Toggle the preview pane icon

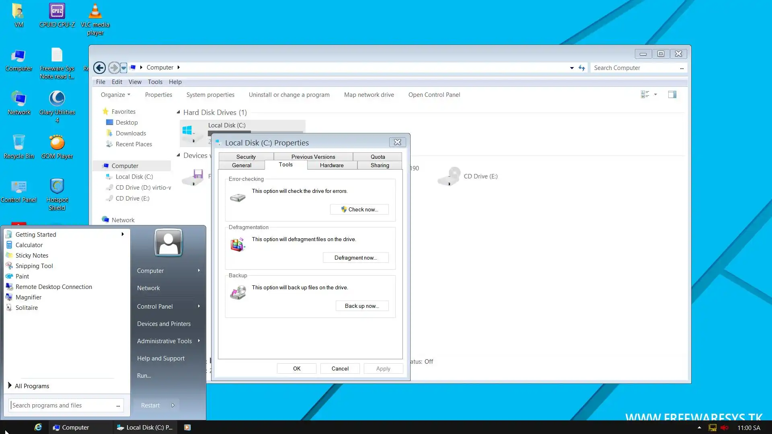[x=672, y=95]
